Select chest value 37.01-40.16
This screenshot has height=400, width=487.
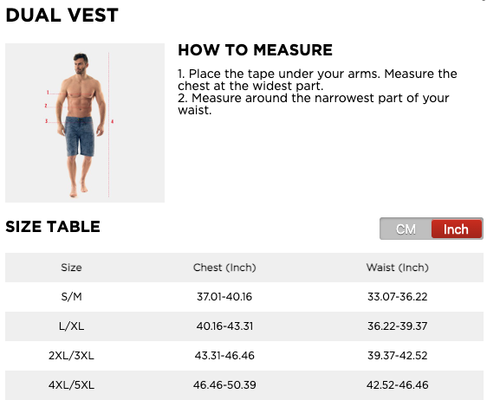[224, 297]
